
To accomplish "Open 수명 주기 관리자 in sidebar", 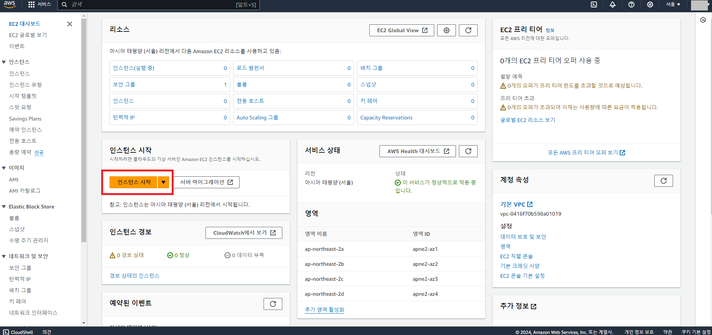I will 29,240.
